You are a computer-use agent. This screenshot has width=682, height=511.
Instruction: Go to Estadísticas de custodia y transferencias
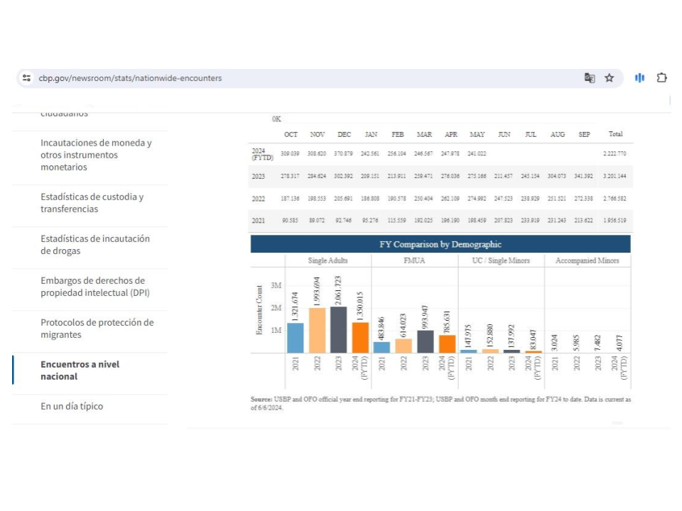pos(92,203)
